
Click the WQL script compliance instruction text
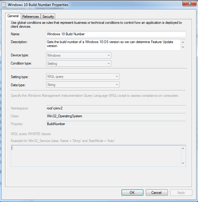(95, 96)
